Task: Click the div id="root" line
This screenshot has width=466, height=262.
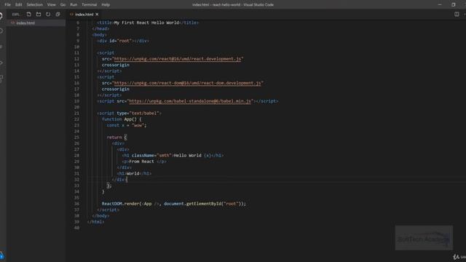Action: point(123,41)
